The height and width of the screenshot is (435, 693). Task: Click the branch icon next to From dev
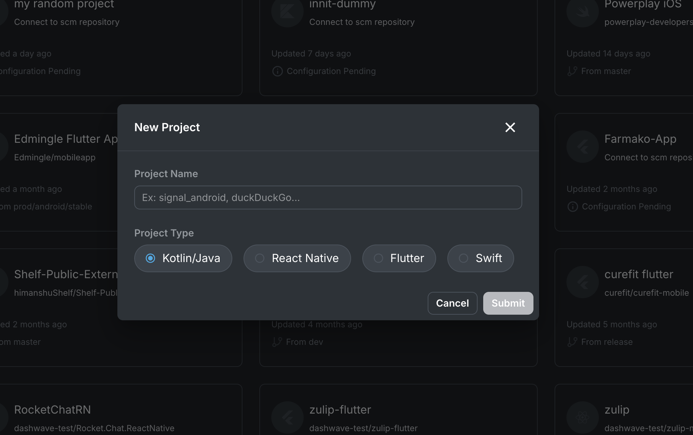(x=277, y=342)
